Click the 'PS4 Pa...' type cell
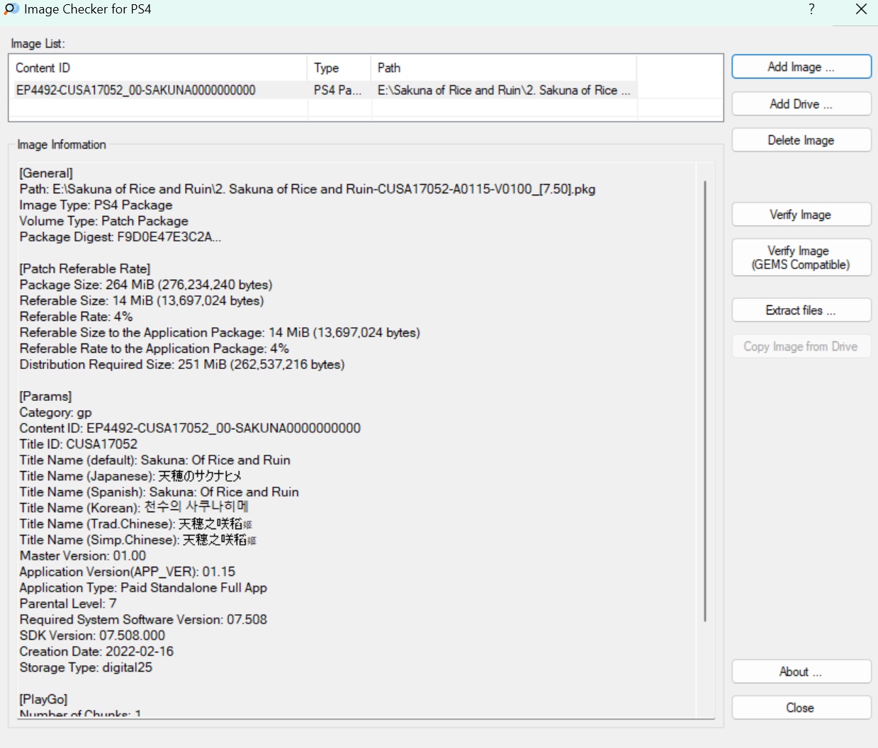 338,90
